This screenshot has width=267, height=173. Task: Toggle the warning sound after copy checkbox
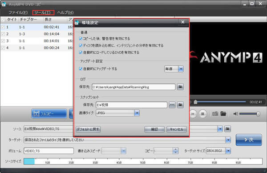click(x=81, y=38)
